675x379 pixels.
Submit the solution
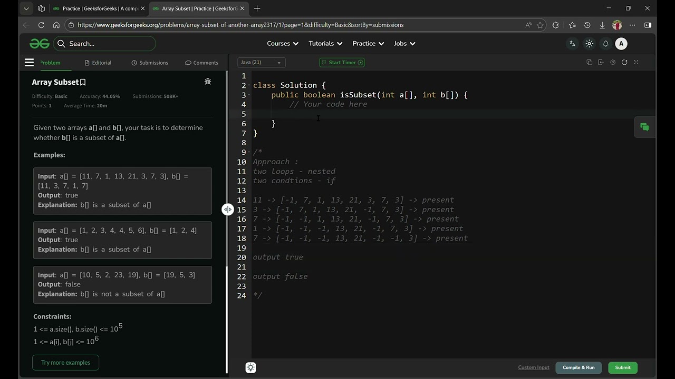(623, 367)
